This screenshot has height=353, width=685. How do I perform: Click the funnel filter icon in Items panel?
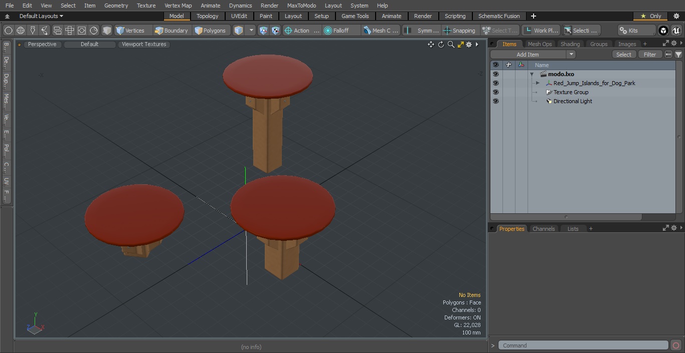point(678,55)
